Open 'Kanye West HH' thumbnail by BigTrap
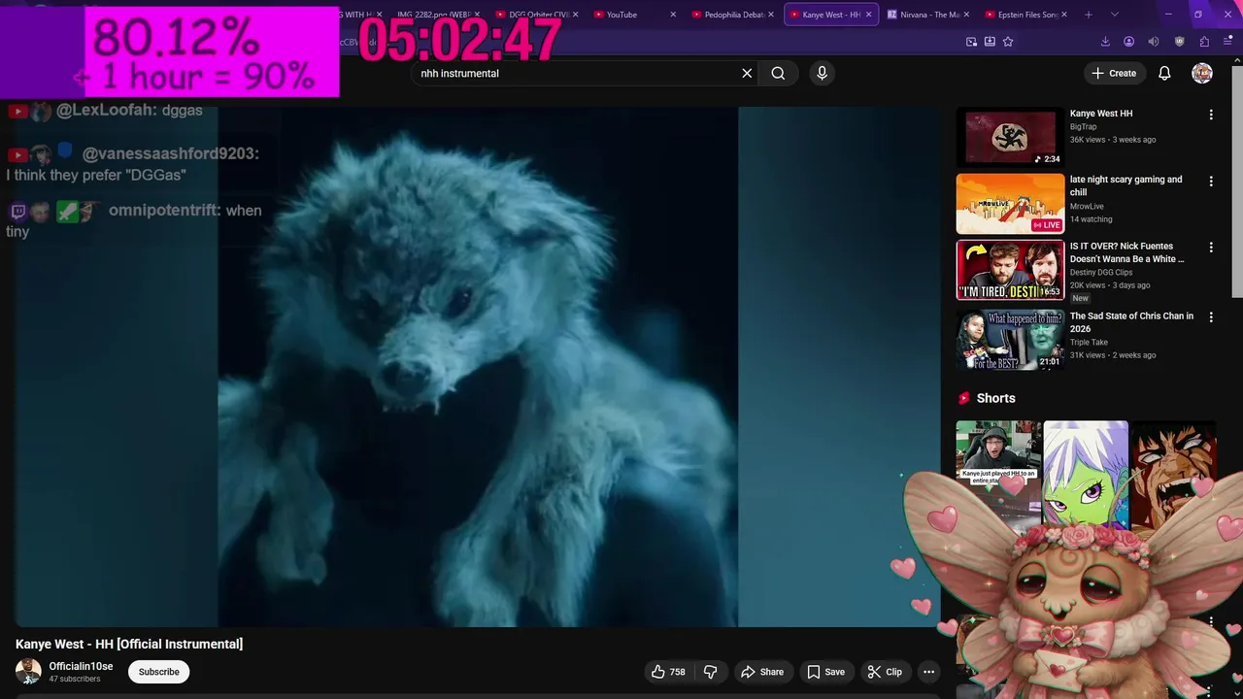Viewport: 1243px width, 699px height. [x=1010, y=137]
